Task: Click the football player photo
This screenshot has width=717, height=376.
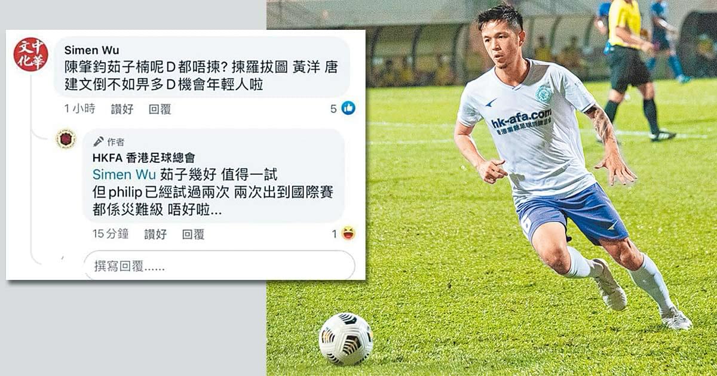Action: 492,188
